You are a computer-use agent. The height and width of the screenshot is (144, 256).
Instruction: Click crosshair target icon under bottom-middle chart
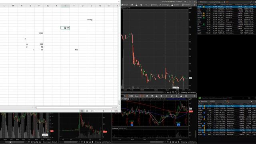coord(84,142)
